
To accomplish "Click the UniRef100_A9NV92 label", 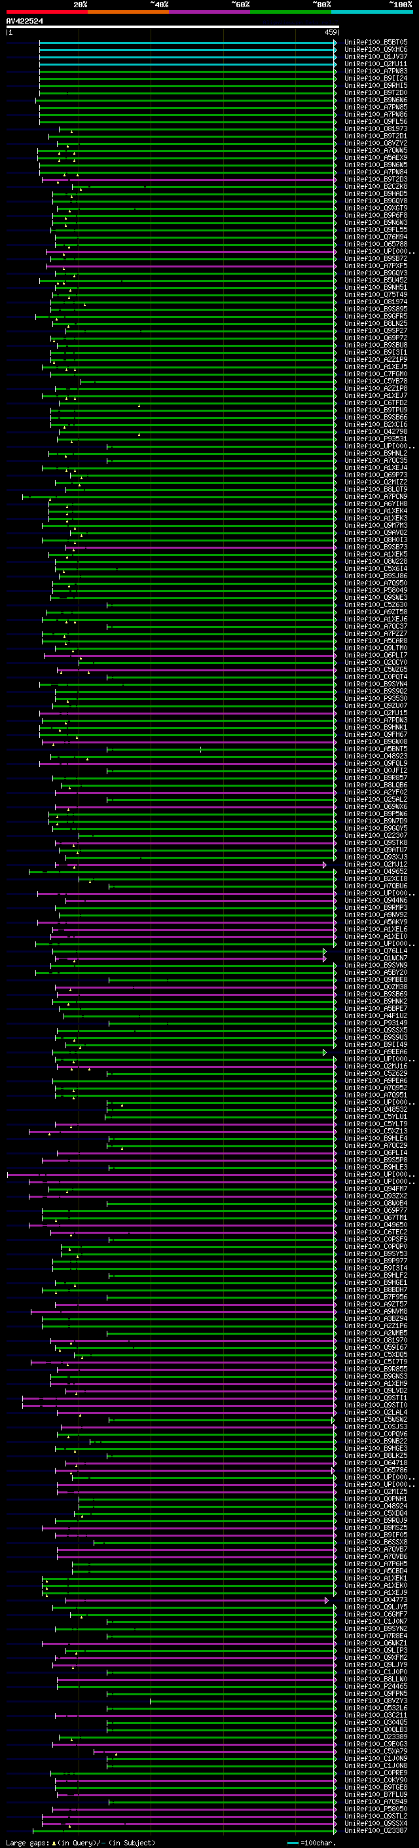I will pos(376,914).
